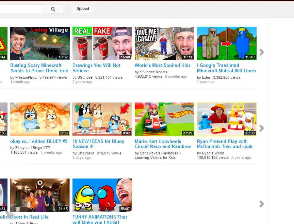Viewport: 294px width, 224px height.
Task: Focus the search input field
Action: coord(21,9)
